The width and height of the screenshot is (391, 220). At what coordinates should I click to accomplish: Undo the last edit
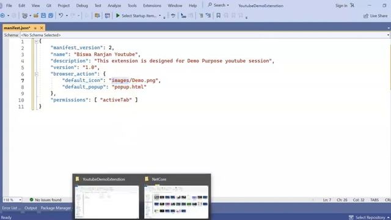[61, 16]
